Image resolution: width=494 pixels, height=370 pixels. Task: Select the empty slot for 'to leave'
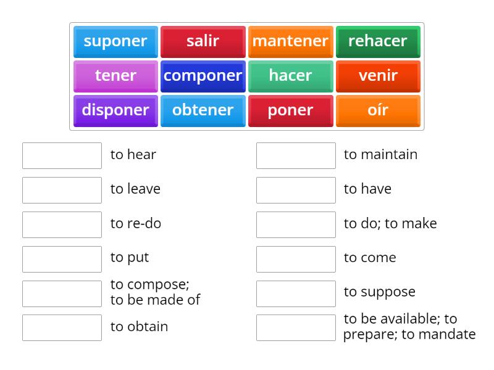coord(62,190)
